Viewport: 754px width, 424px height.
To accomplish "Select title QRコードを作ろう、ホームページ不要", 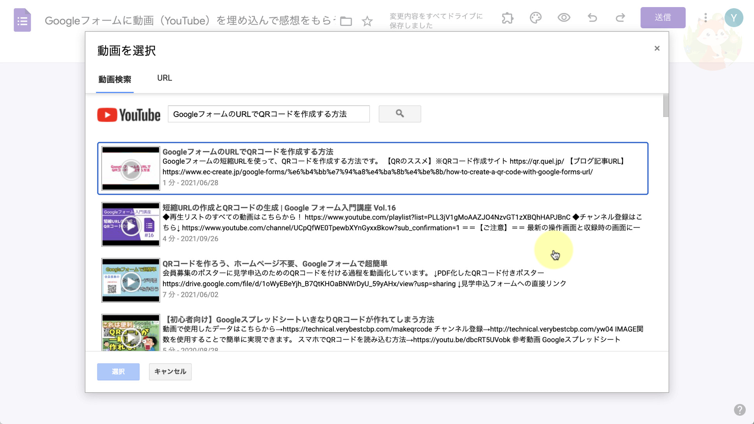I will [275, 264].
